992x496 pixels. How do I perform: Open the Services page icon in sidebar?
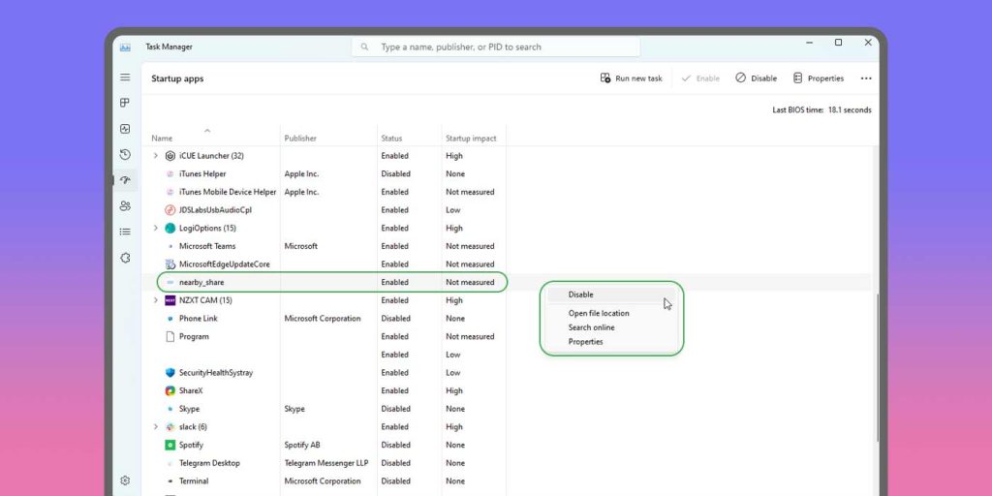tap(125, 258)
